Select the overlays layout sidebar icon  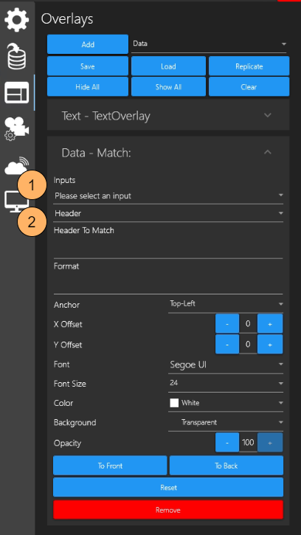pos(16,92)
